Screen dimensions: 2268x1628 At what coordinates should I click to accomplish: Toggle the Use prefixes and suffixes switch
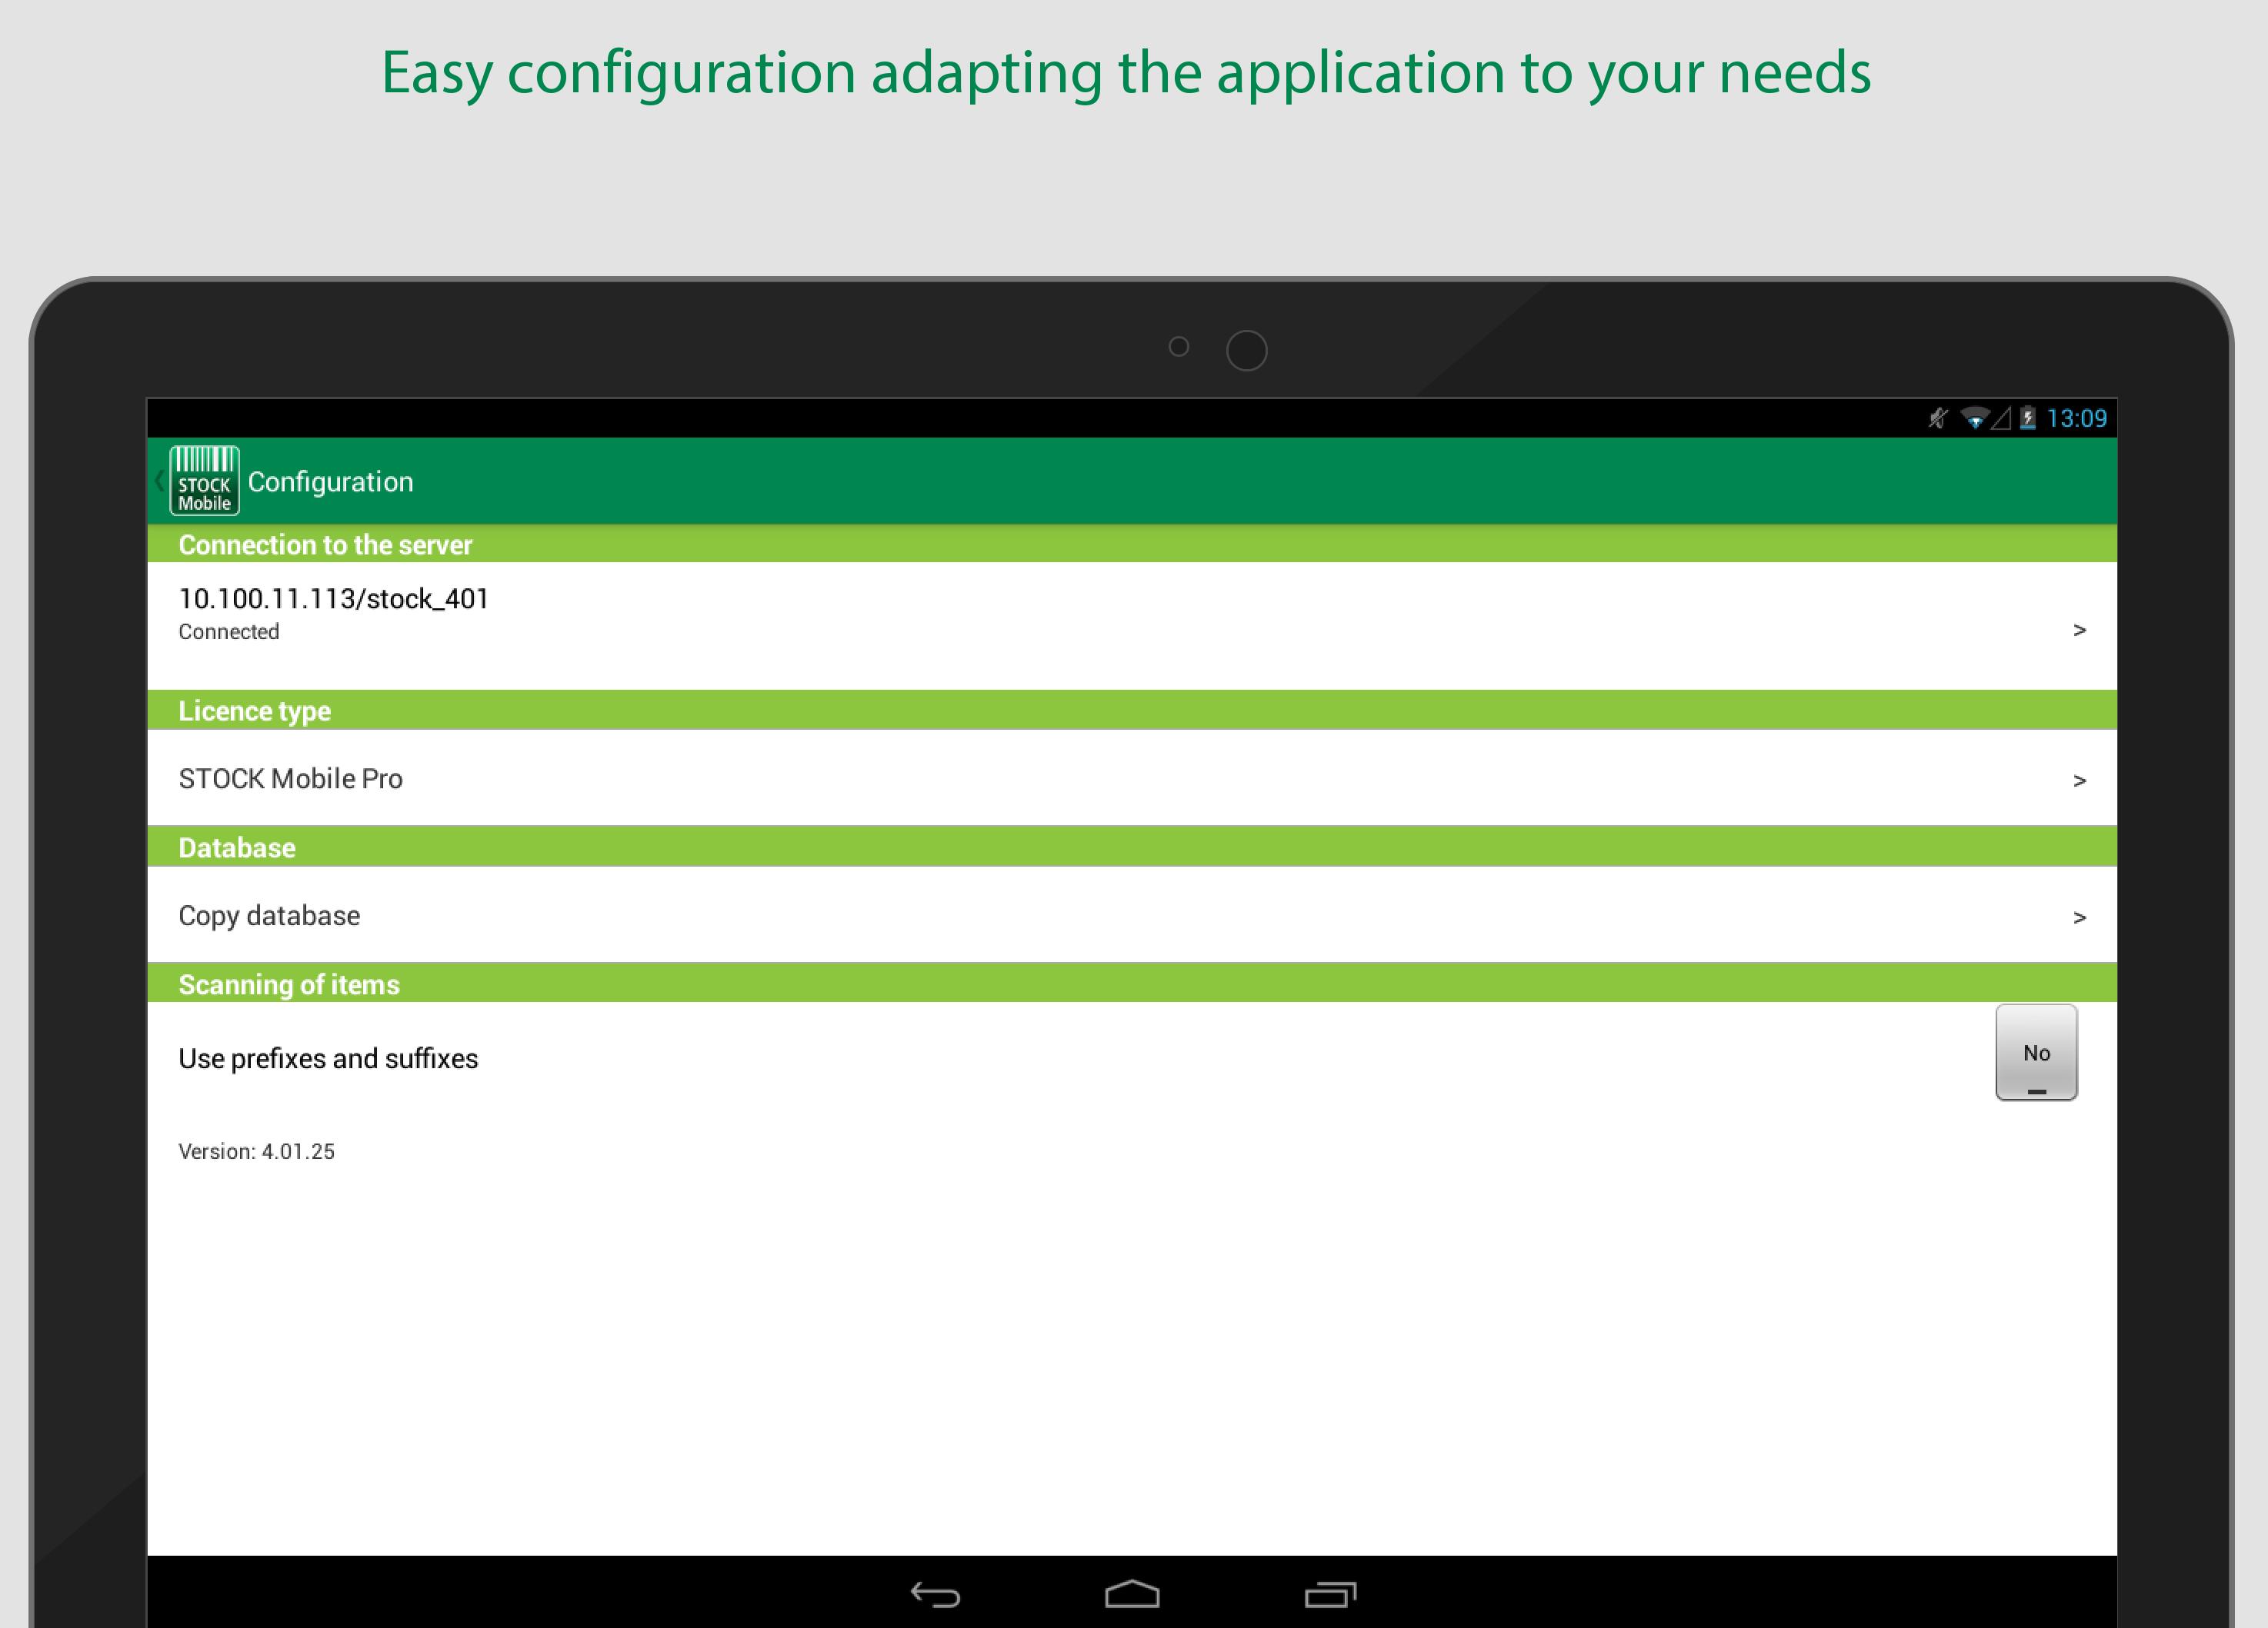(x=2036, y=1052)
